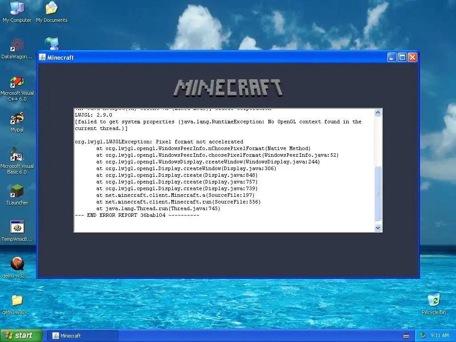Click the Minecraft.a(SourceFile:197) stack line
The width and height of the screenshot is (456, 342).
[x=175, y=195]
